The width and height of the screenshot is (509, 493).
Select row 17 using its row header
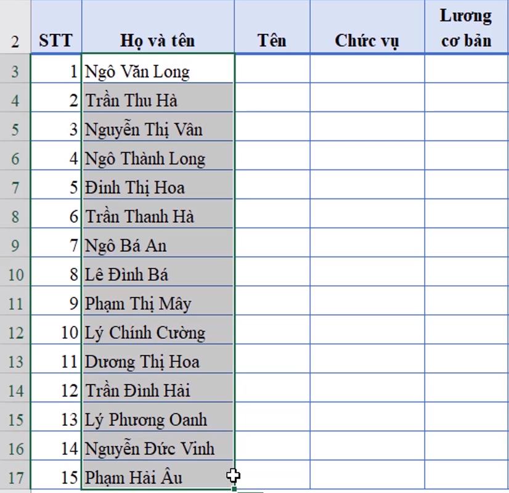pyautogui.click(x=15, y=478)
